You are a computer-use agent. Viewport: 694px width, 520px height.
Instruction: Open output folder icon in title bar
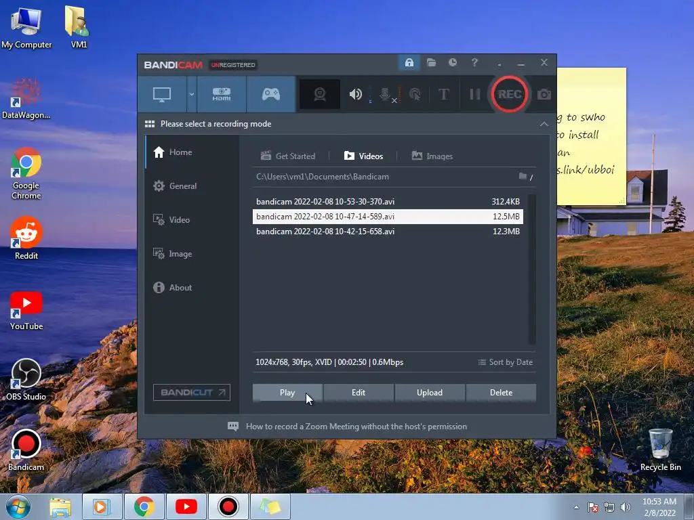click(431, 62)
